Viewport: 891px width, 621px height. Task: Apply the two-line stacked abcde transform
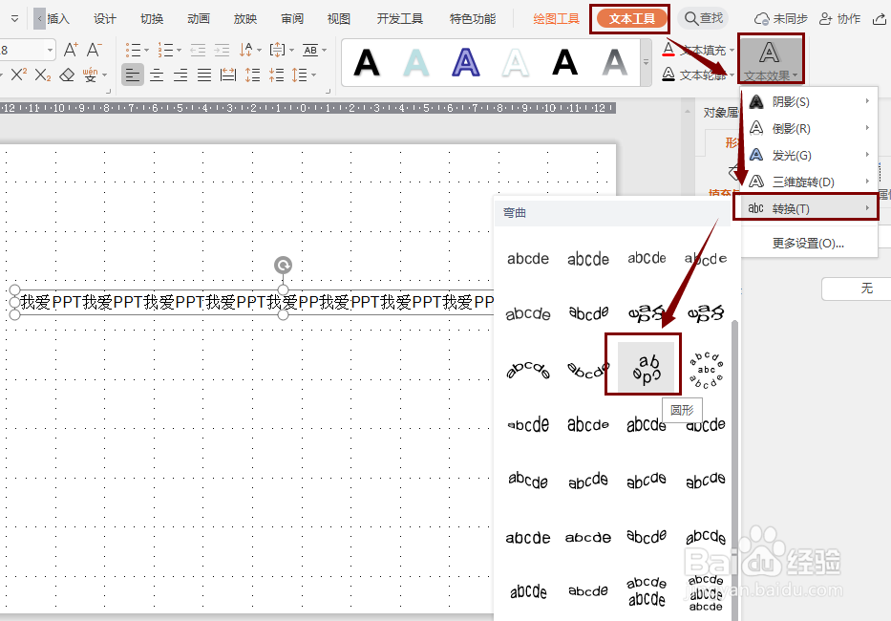[x=647, y=591]
